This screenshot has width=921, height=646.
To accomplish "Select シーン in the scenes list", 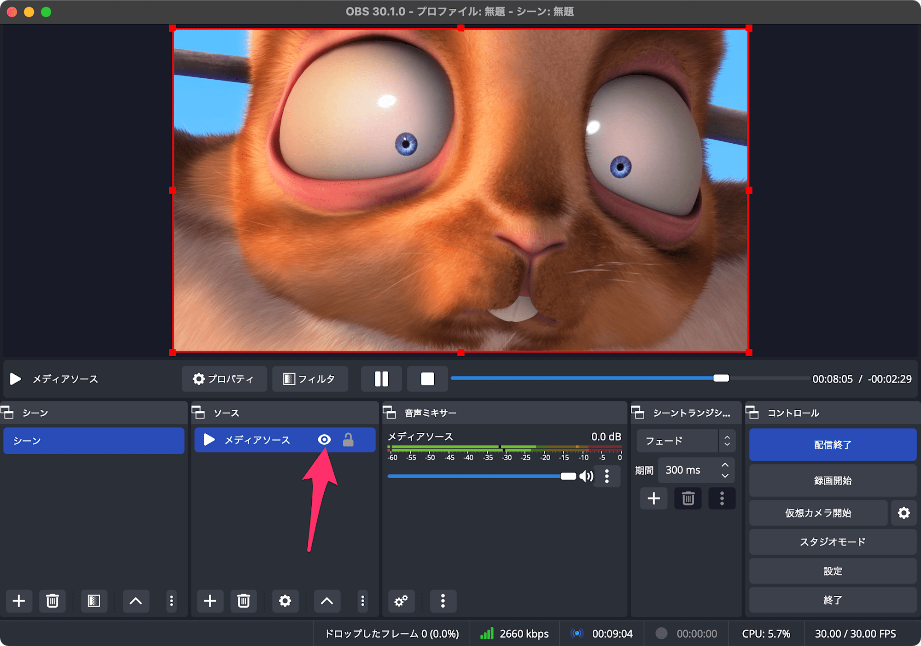I will point(94,441).
